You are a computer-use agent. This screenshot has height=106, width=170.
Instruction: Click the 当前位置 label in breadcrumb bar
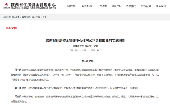pos(7,17)
